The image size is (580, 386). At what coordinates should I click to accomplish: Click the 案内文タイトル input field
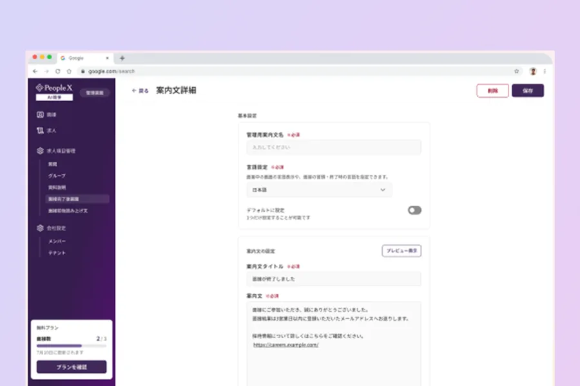click(334, 279)
